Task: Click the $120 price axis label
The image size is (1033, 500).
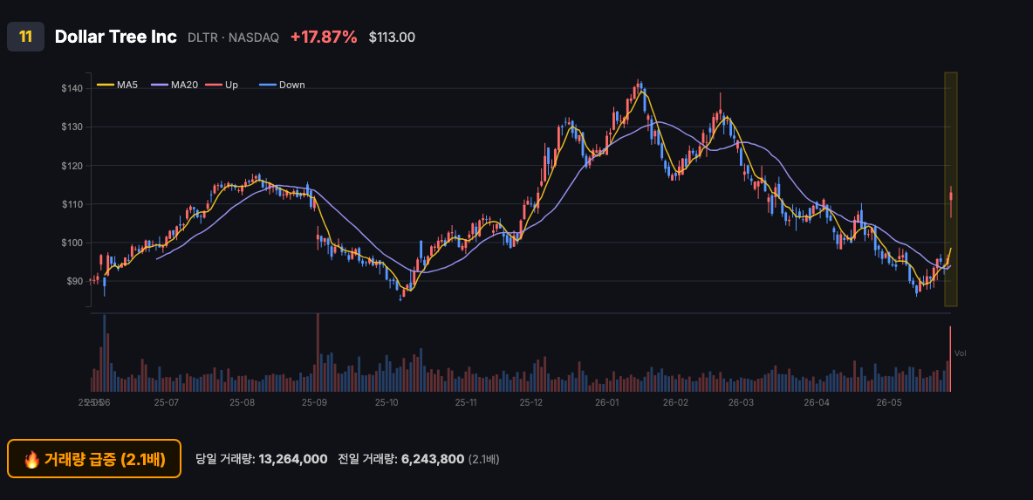Action: [71, 165]
